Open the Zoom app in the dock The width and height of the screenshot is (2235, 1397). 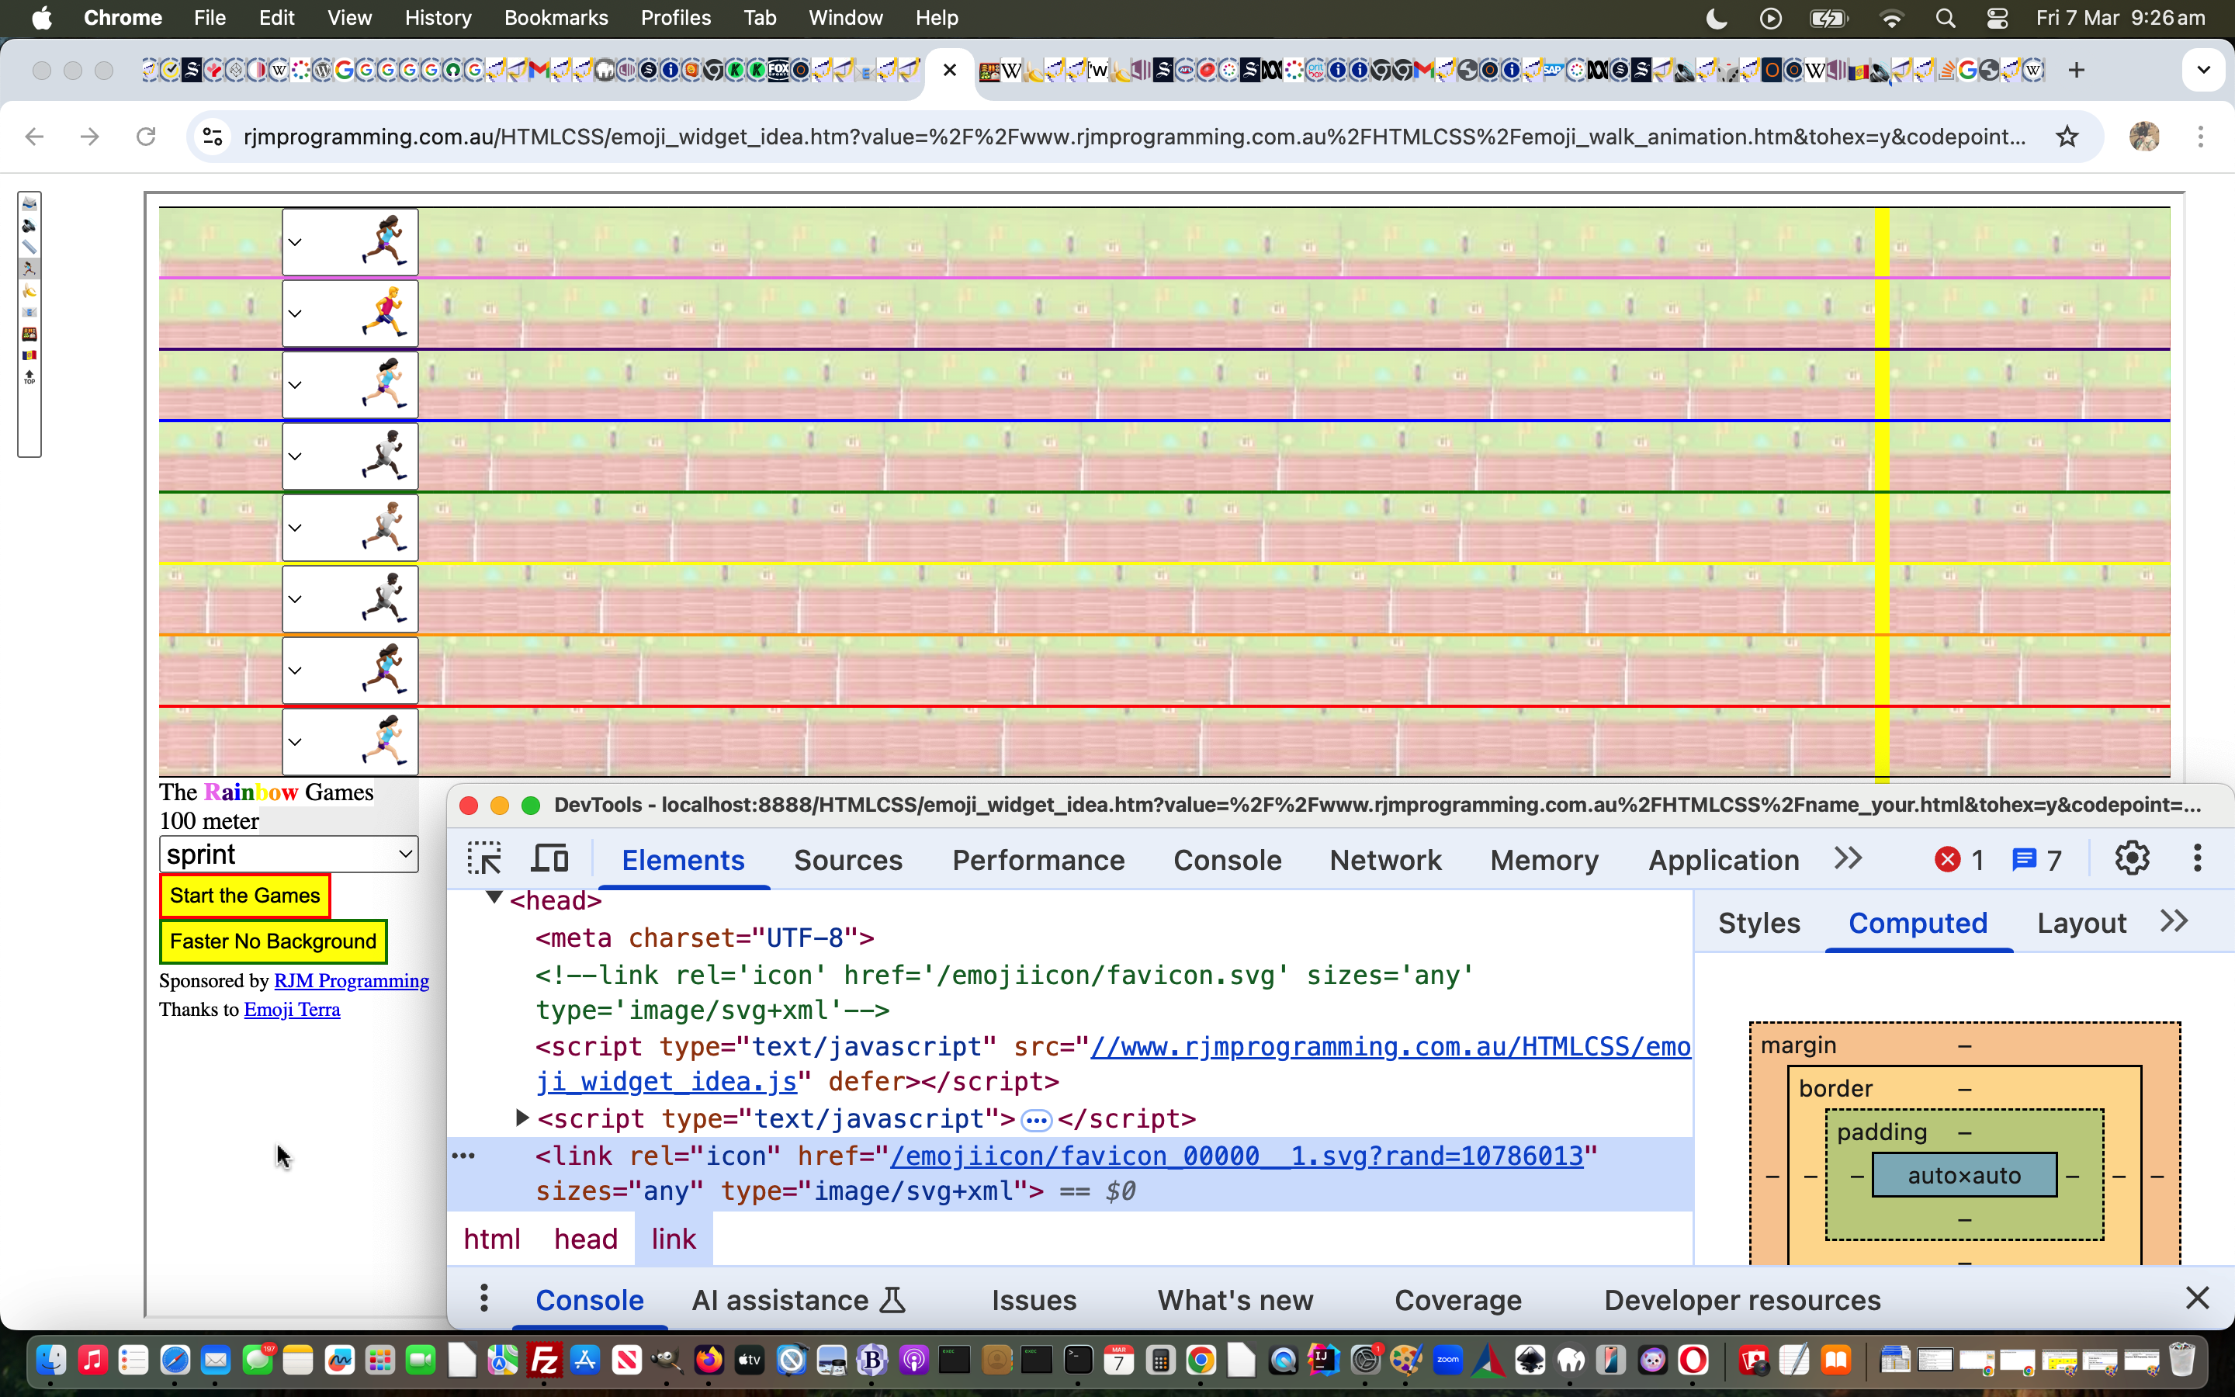click(x=1447, y=1360)
